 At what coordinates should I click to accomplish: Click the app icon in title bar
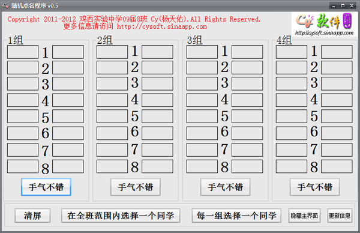click(x=5, y=5)
